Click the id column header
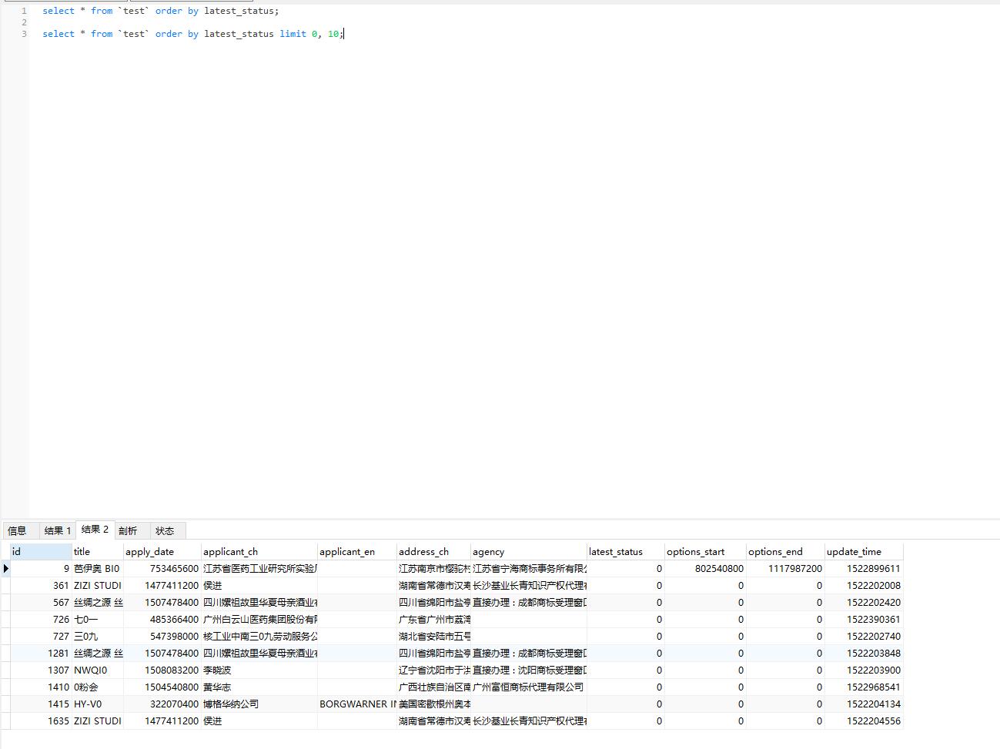 click(41, 552)
